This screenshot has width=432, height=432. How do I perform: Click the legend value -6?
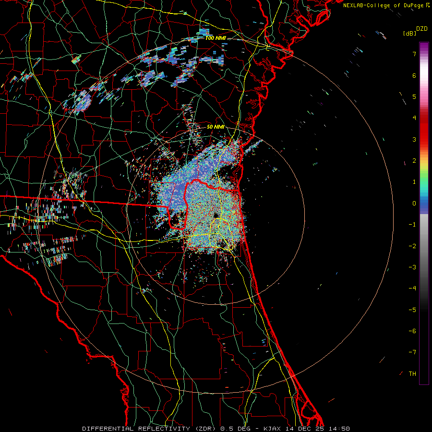click(412, 331)
